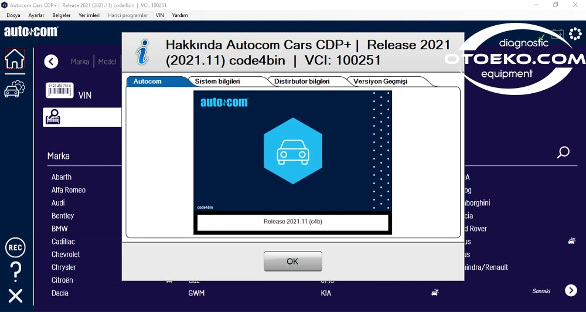Open the Yardım menu
Viewport: 586px width, 312px height.
pyautogui.click(x=180, y=15)
